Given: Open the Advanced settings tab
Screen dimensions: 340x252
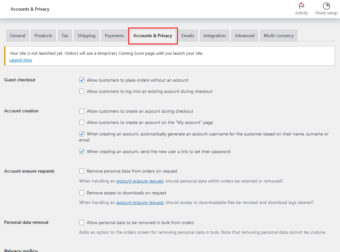Looking at the screenshot, I should point(244,36).
